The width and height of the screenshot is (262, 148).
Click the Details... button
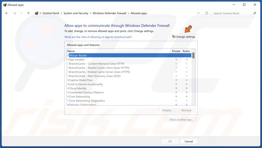(167, 110)
